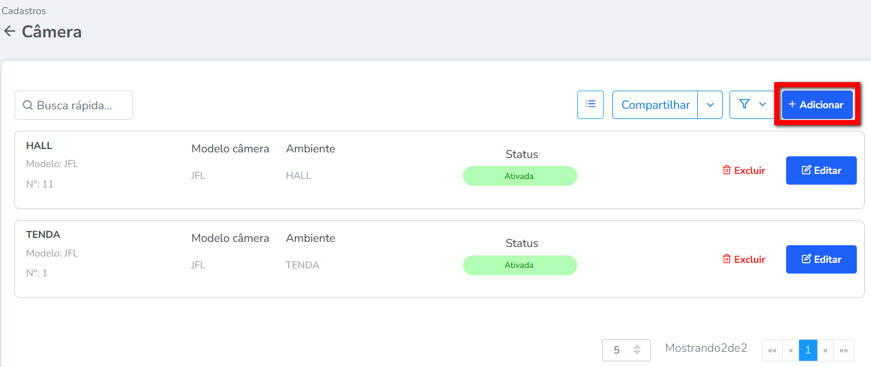Click the Ativada status of TENDA
The height and width of the screenshot is (367, 871).
(x=520, y=265)
